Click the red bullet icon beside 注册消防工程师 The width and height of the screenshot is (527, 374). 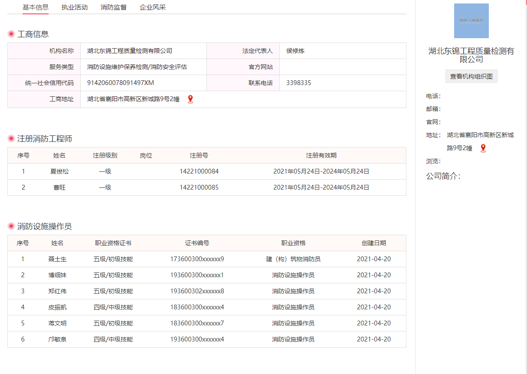click(x=11, y=139)
